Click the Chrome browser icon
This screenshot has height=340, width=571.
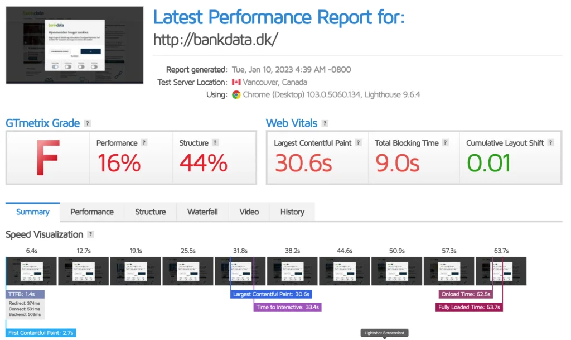pyautogui.click(x=236, y=95)
